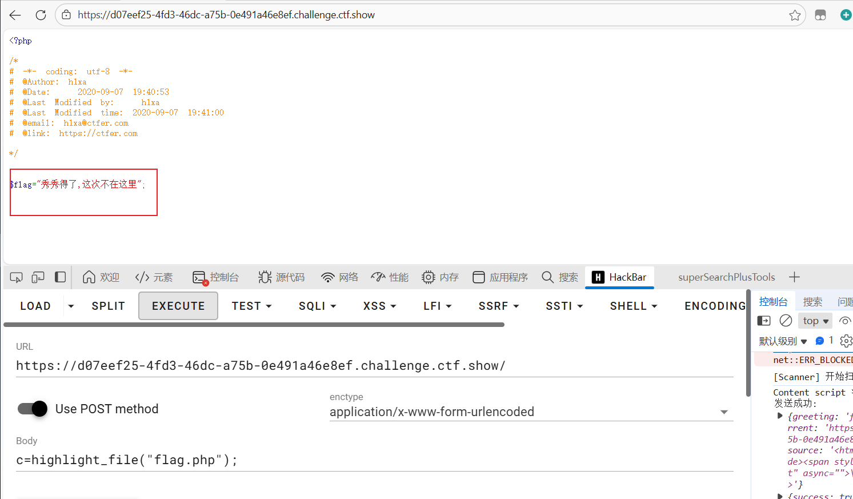Open the SSTI dropdown menu
Image resolution: width=853 pixels, height=499 pixels.
click(x=564, y=306)
